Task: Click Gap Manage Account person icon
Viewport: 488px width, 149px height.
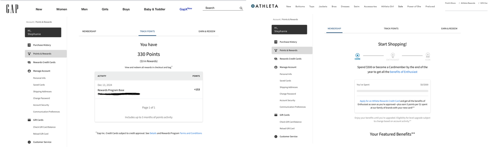Action: pyautogui.click(x=29, y=71)
